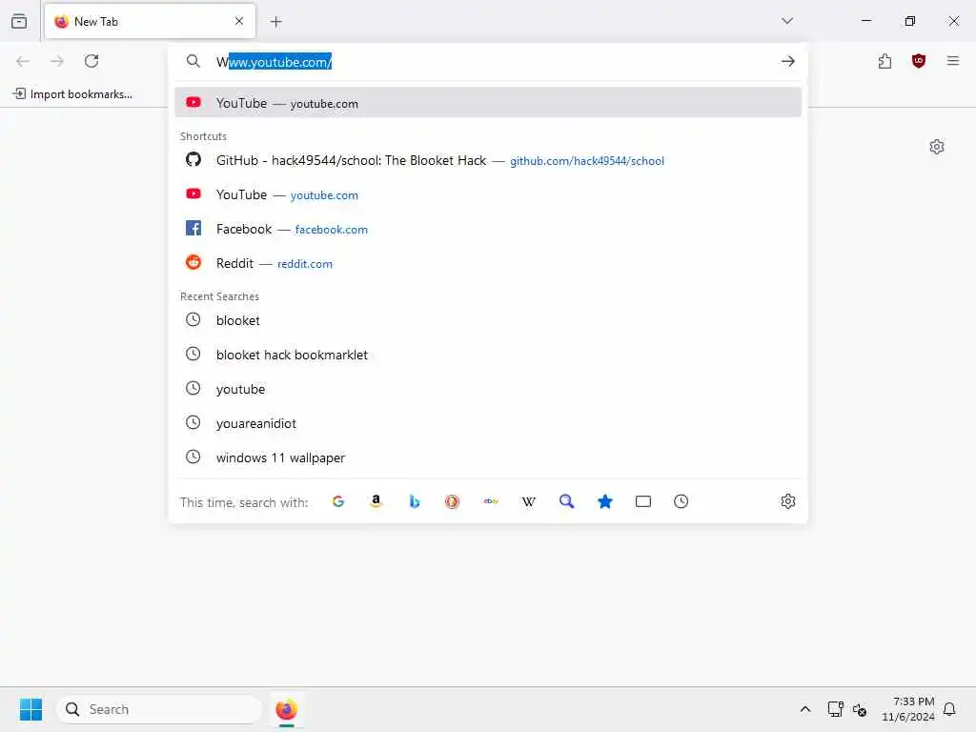Click the Firefox View icon
This screenshot has height=732, width=976.
pyautogui.click(x=19, y=21)
